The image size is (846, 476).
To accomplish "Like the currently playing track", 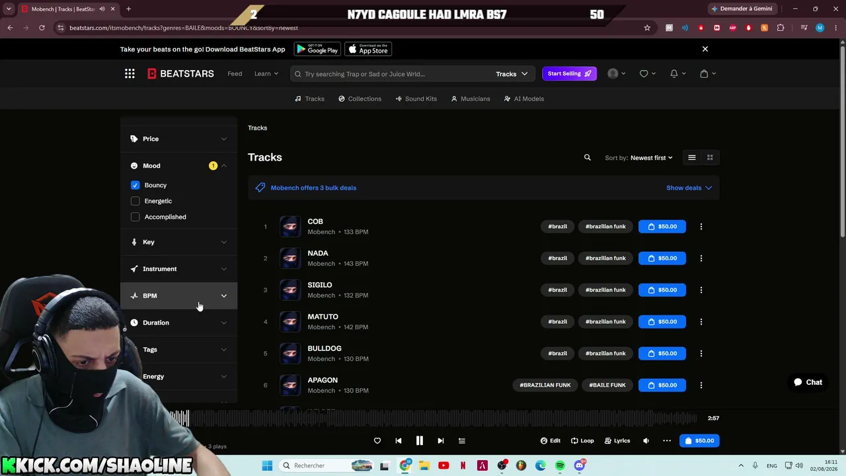I will (x=377, y=441).
